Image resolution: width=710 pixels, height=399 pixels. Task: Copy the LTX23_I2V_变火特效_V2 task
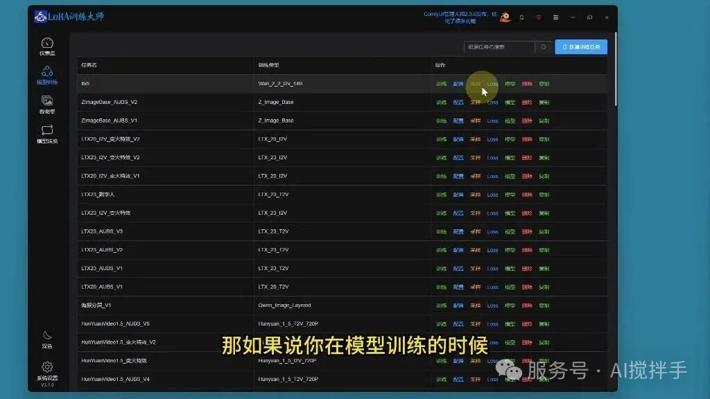click(544, 158)
